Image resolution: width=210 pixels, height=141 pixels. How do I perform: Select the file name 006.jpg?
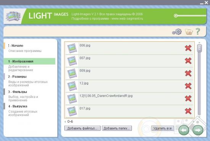coord(85,45)
